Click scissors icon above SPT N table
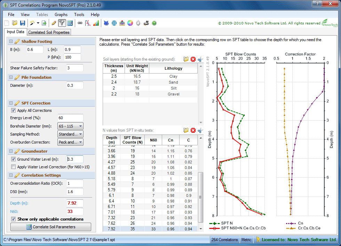Screen dimensions: 341x246 click(200, 130)
